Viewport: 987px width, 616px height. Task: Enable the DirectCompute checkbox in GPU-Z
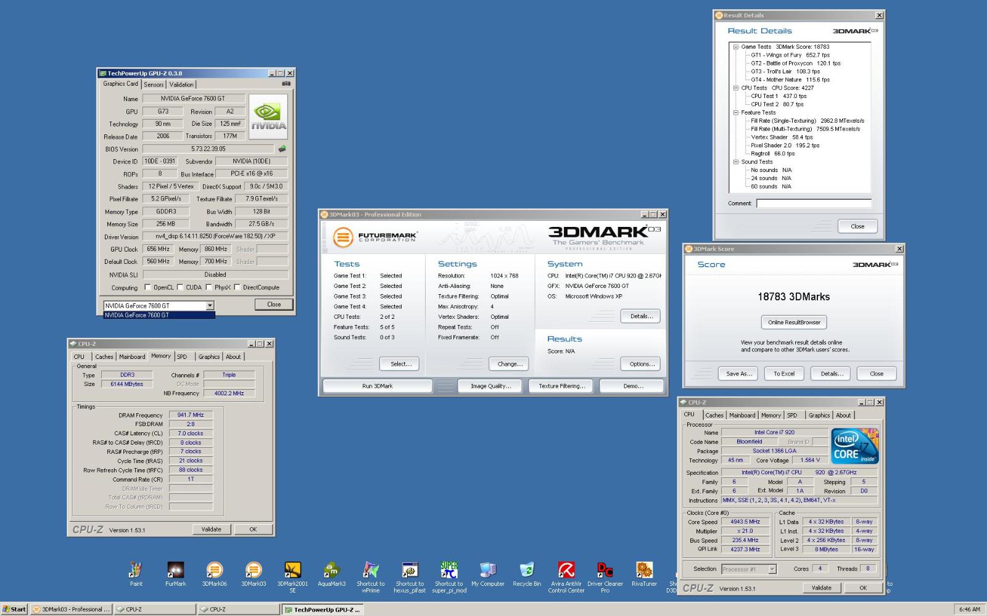[x=237, y=287]
